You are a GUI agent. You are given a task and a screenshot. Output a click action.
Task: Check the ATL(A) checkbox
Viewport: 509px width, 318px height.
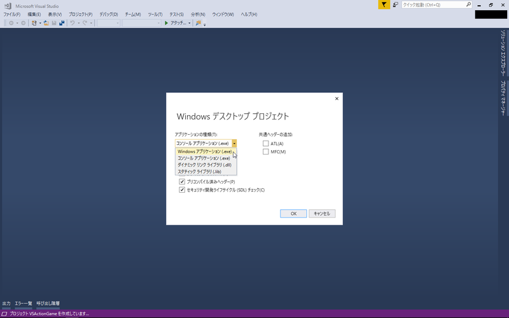[265, 144]
